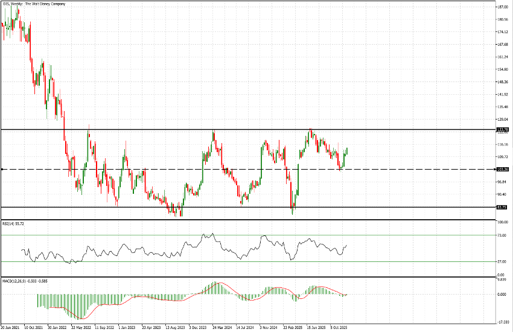
Task: Click the 0.000 level on MACD scale
Action: pyautogui.click(x=501, y=295)
